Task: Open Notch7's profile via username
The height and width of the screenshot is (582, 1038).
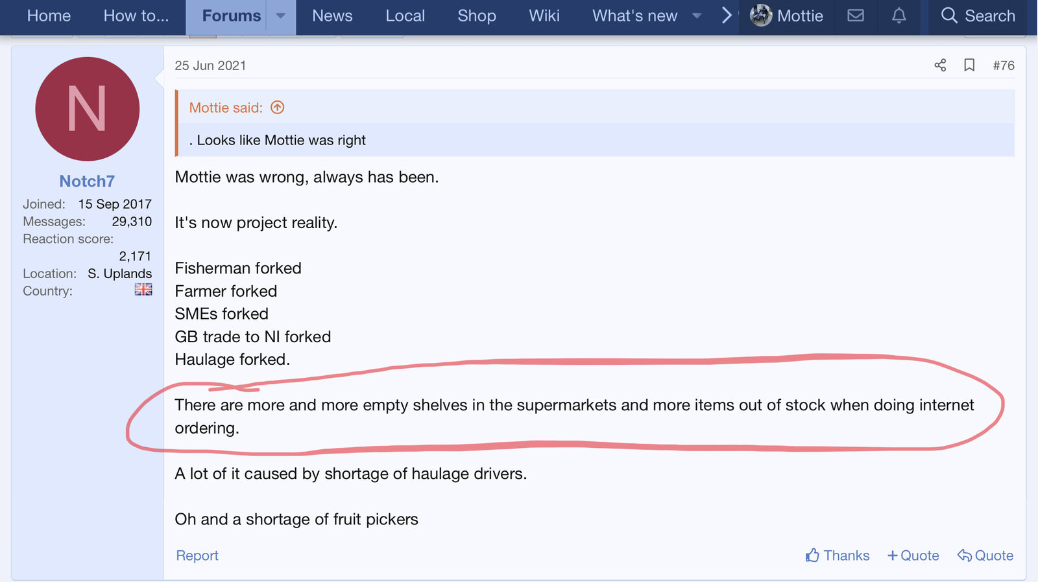Action: click(87, 181)
